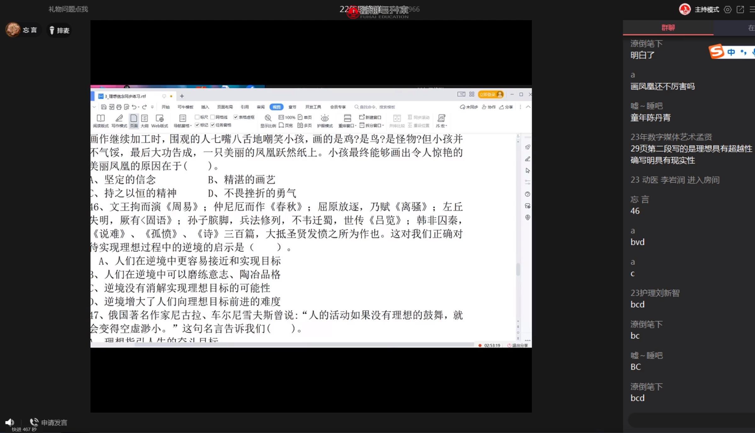
Task: Choose 多页 multiple pages view
Action: tap(305, 125)
